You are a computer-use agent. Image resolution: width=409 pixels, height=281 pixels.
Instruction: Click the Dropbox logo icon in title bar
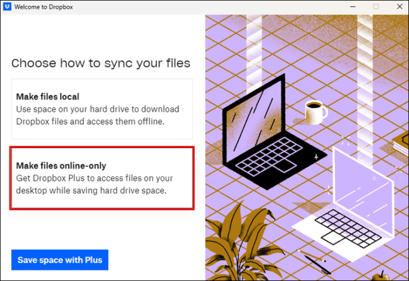(7, 7)
